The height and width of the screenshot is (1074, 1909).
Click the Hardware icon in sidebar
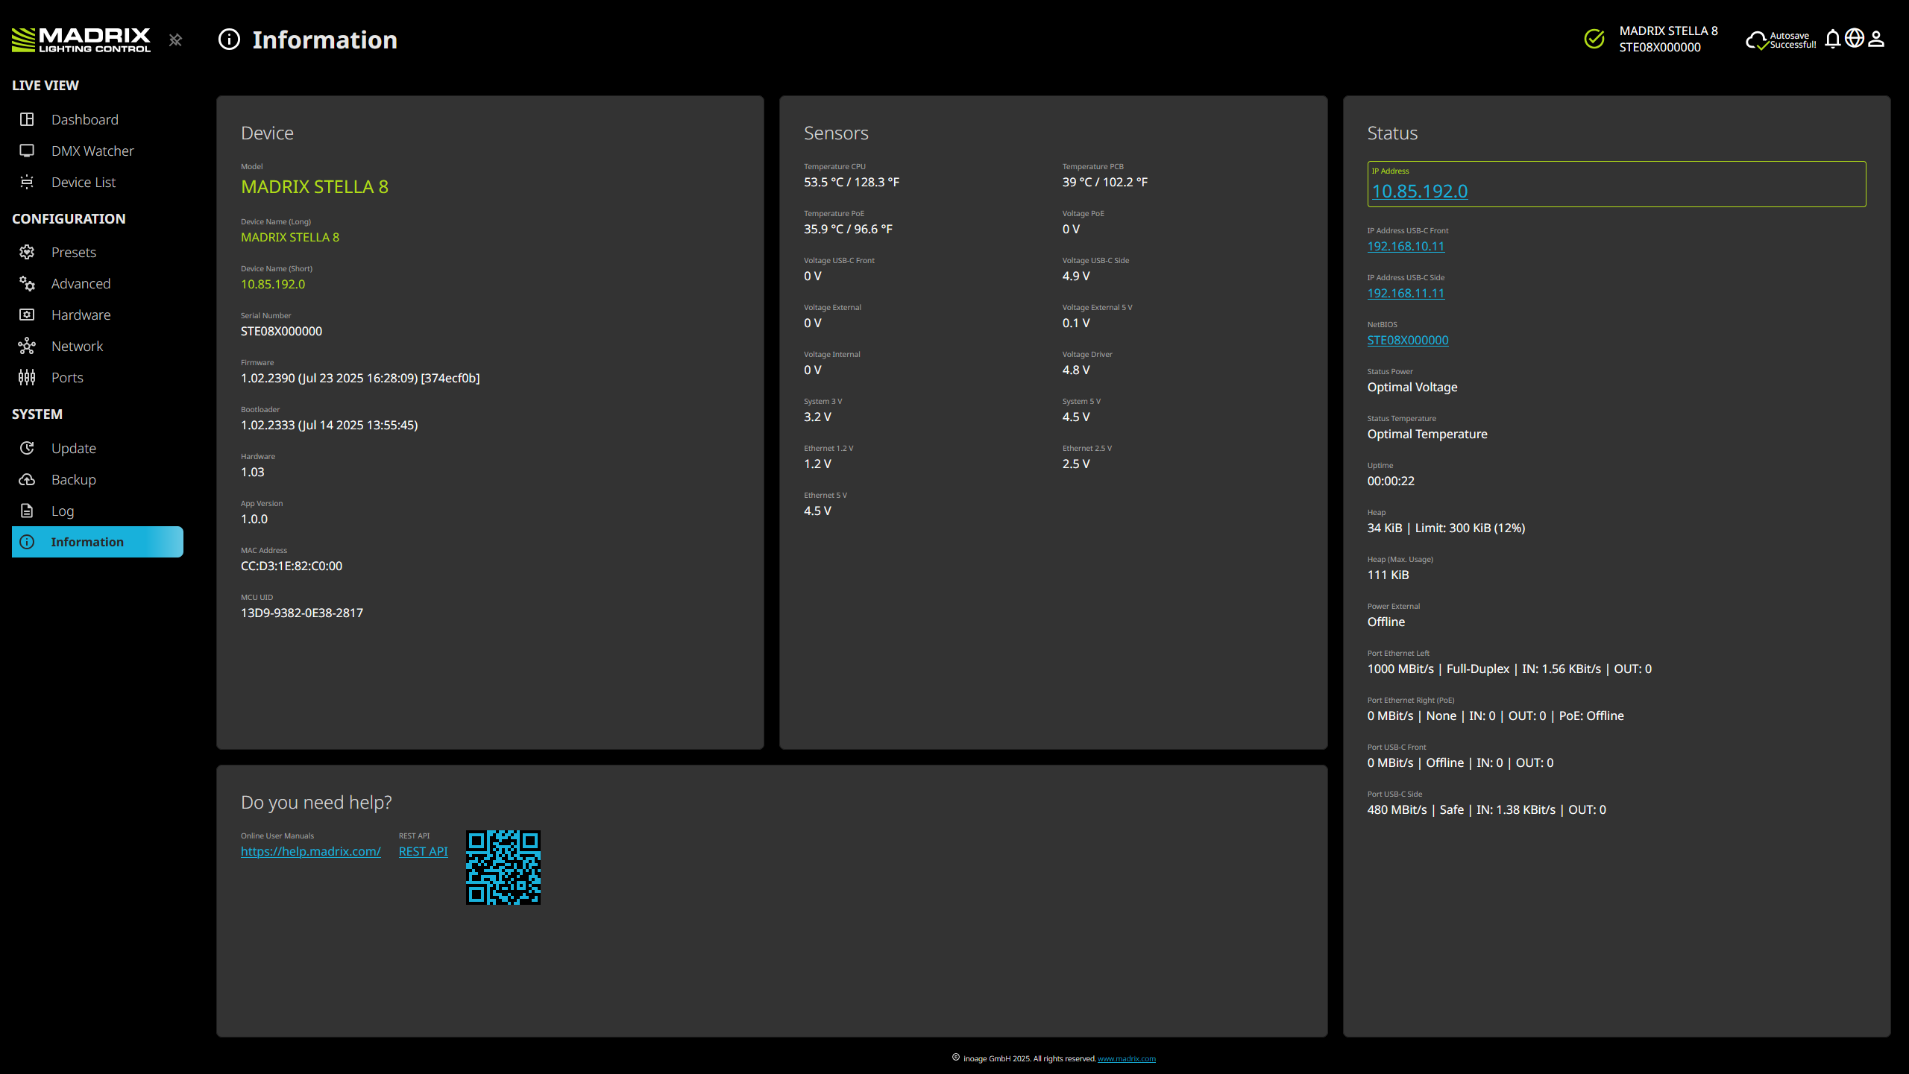click(x=27, y=315)
